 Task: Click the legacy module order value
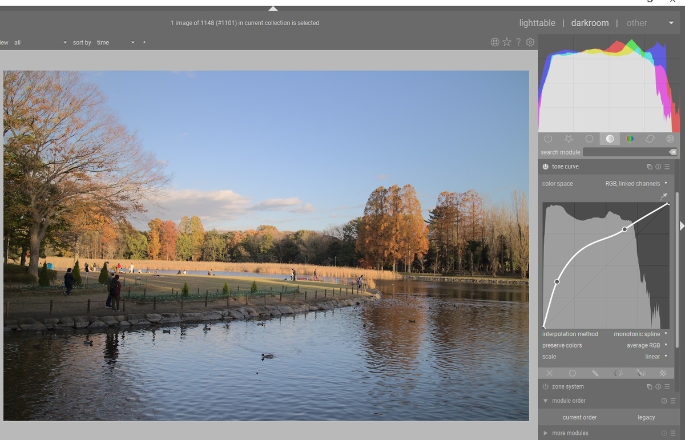(x=646, y=417)
